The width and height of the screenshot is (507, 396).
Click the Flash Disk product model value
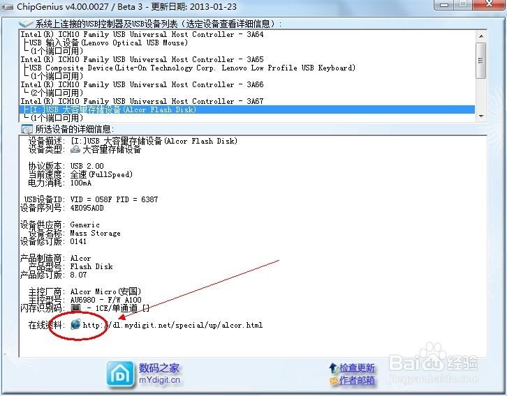[x=91, y=266]
